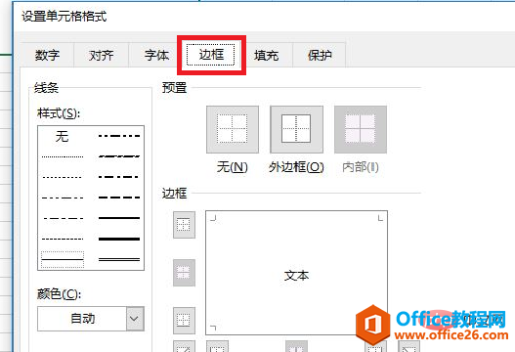Toggle the top border button

(184, 225)
